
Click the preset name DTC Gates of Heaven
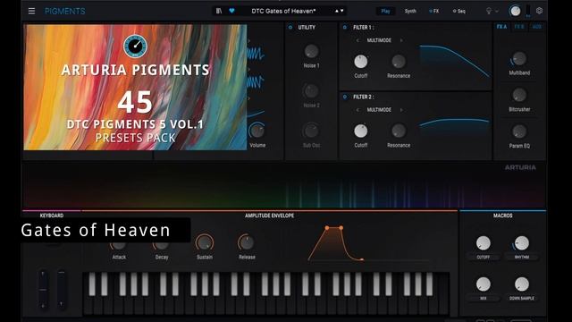coord(283,11)
